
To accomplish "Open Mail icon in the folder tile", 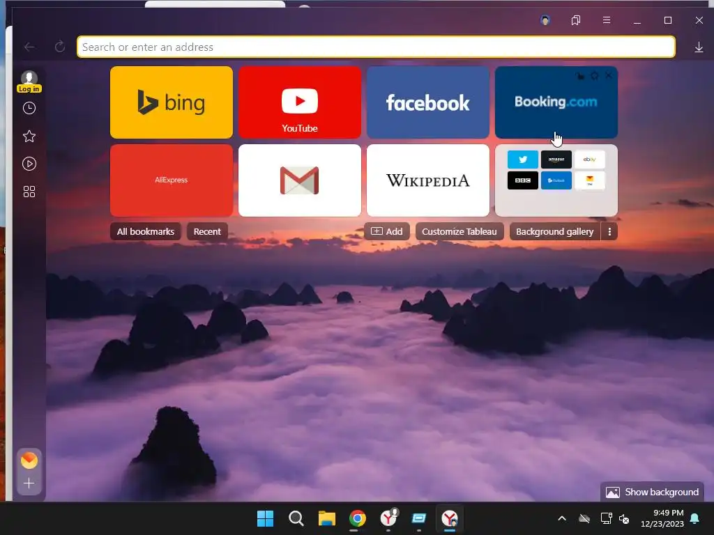I will pyautogui.click(x=590, y=180).
